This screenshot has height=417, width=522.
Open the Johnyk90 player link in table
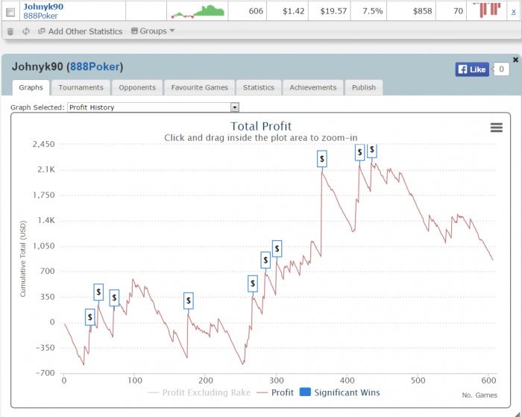coord(43,6)
